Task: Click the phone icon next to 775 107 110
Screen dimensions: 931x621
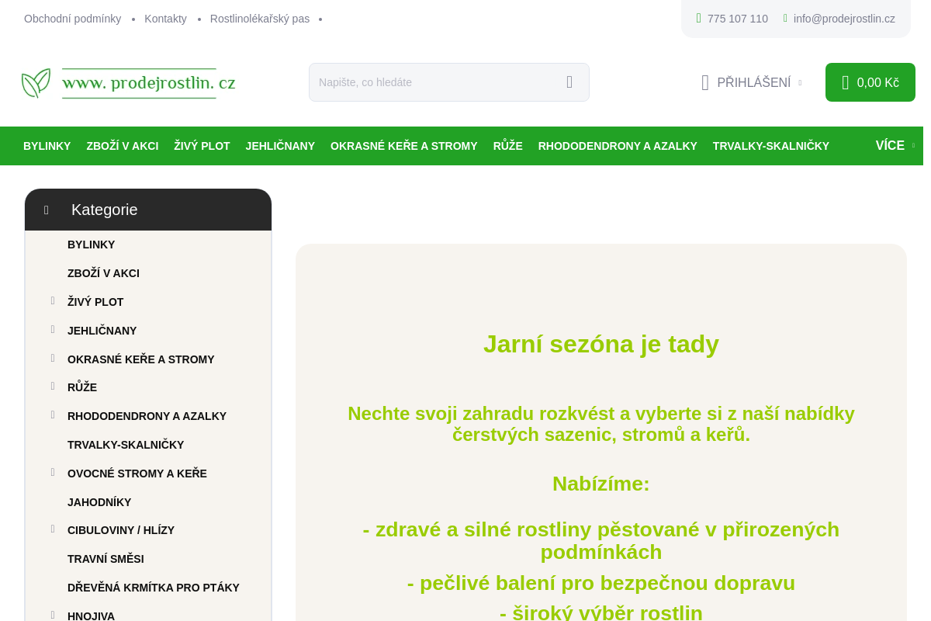Action: pos(697,18)
